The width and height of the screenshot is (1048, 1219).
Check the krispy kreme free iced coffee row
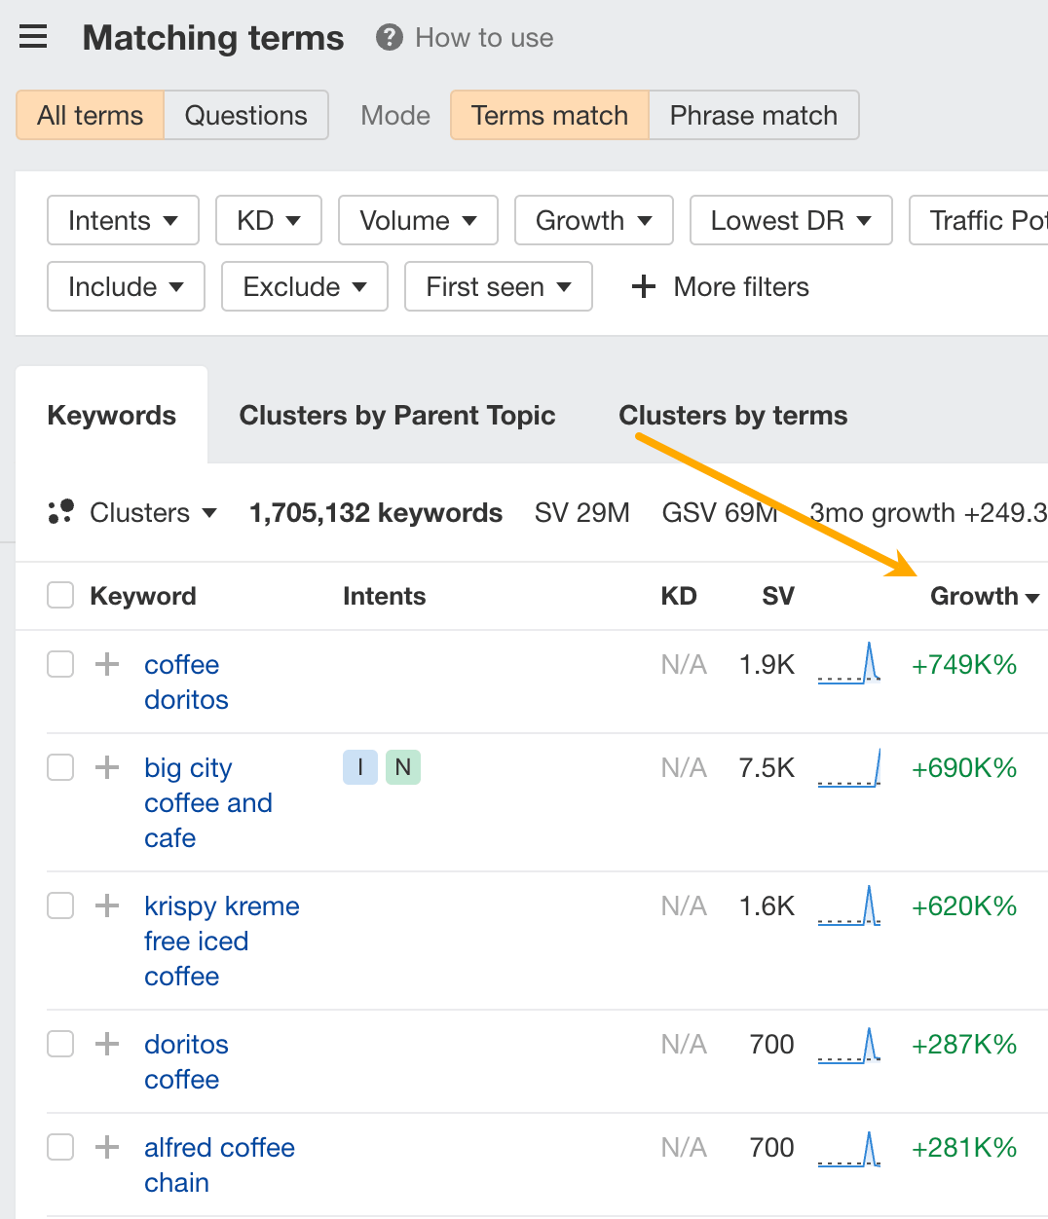[59, 905]
